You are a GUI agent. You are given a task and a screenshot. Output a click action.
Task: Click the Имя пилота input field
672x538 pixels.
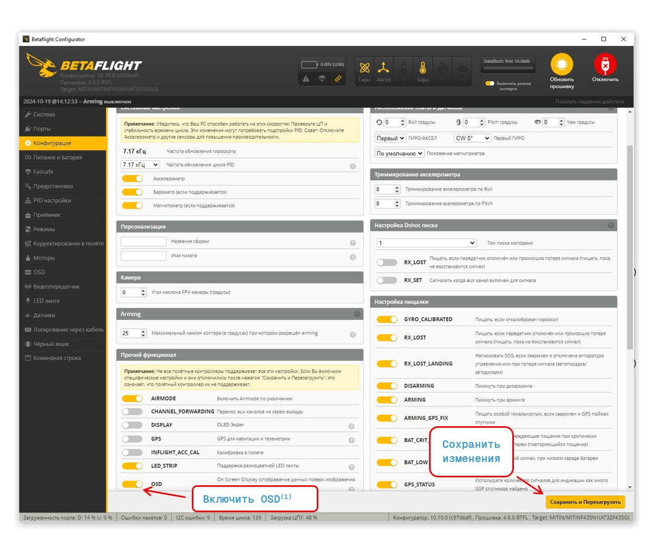(x=143, y=256)
